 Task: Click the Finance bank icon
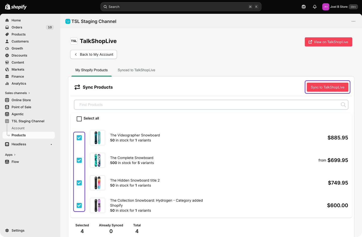tap(7, 76)
